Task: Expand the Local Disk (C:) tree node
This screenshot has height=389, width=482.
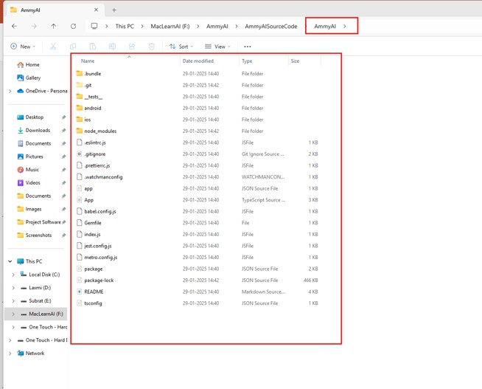Action: click(13, 275)
